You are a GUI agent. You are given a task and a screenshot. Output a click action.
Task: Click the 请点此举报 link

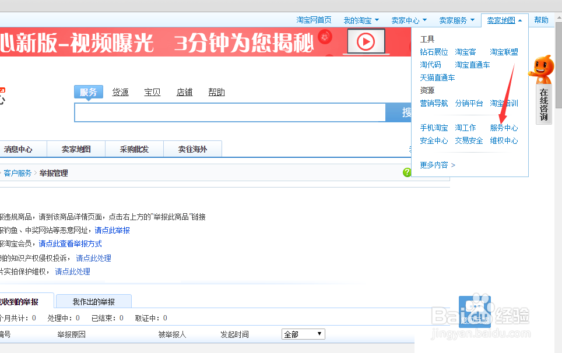pos(112,230)
